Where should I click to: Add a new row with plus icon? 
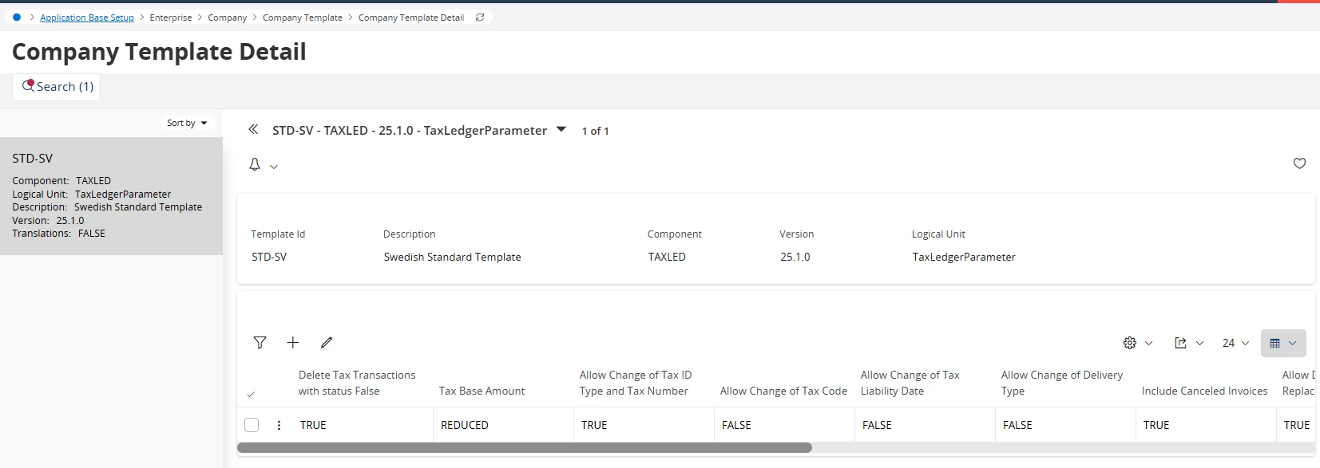tap(293, 343)
